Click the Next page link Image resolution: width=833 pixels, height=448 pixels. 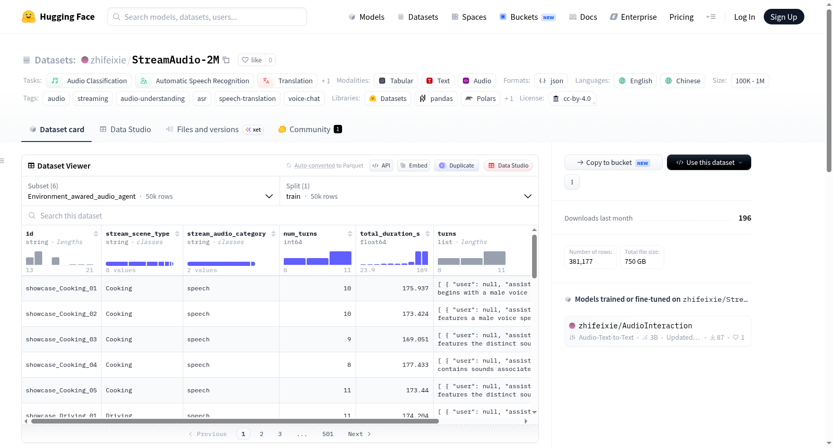359,434
